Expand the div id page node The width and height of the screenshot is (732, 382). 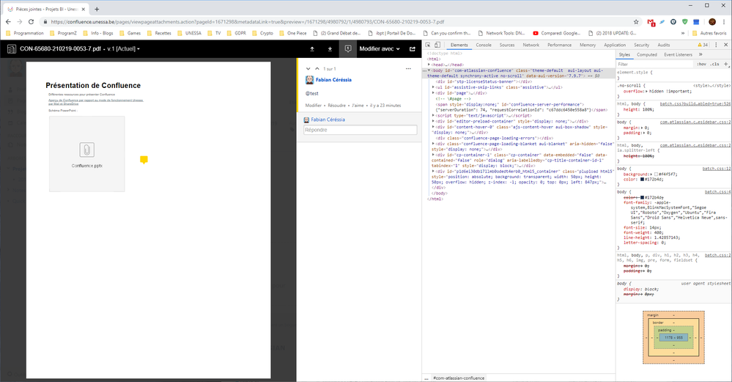[x=433, y=93]
